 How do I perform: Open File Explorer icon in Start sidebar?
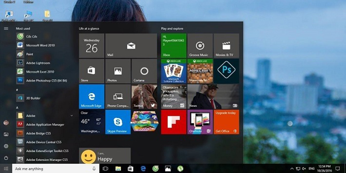[6, 134]
